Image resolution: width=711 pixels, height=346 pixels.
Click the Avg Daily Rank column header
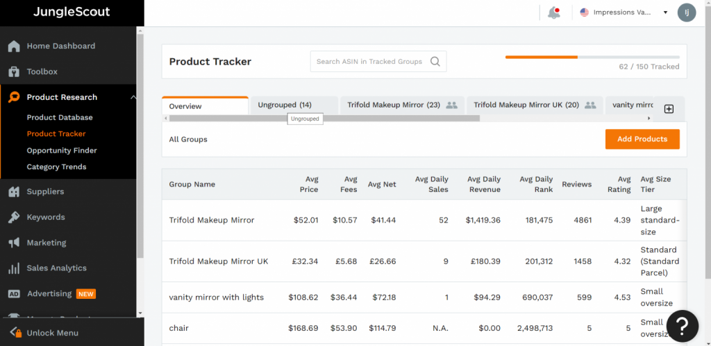pos(536,184)
